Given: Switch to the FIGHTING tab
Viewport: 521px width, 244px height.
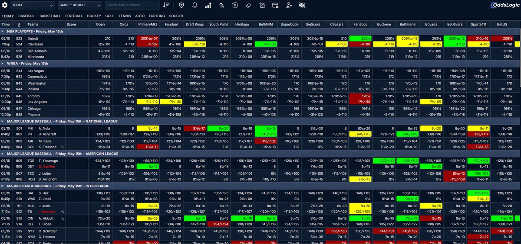Looking at the screenshot, I should pyautogui.click(x=157, y=16).
